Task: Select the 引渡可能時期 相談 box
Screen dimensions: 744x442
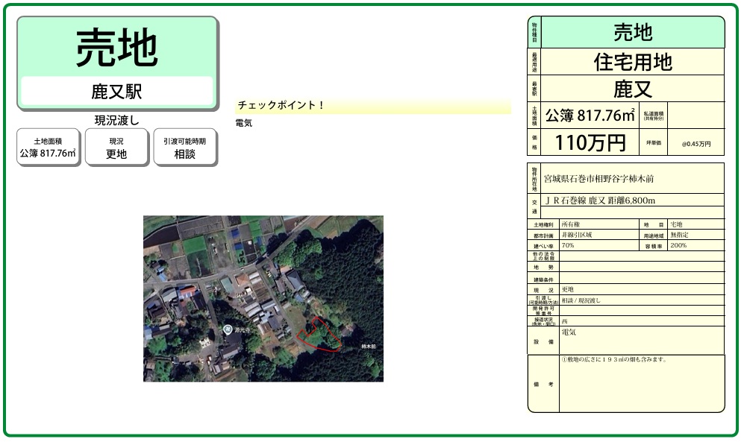Action: coord(184,147)
